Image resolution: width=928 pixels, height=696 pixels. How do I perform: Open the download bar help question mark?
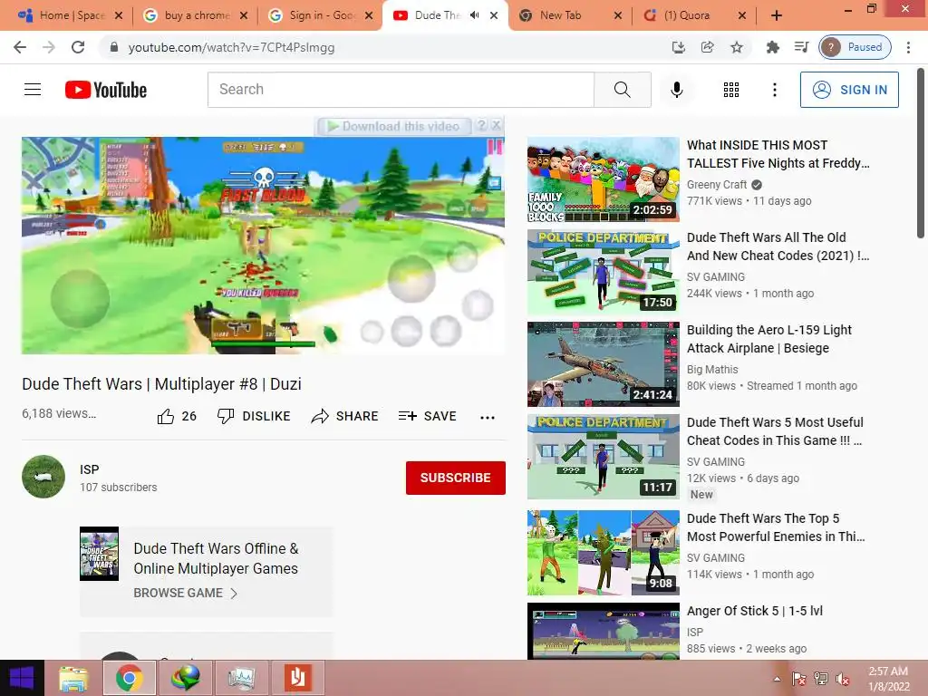[482, 125]
